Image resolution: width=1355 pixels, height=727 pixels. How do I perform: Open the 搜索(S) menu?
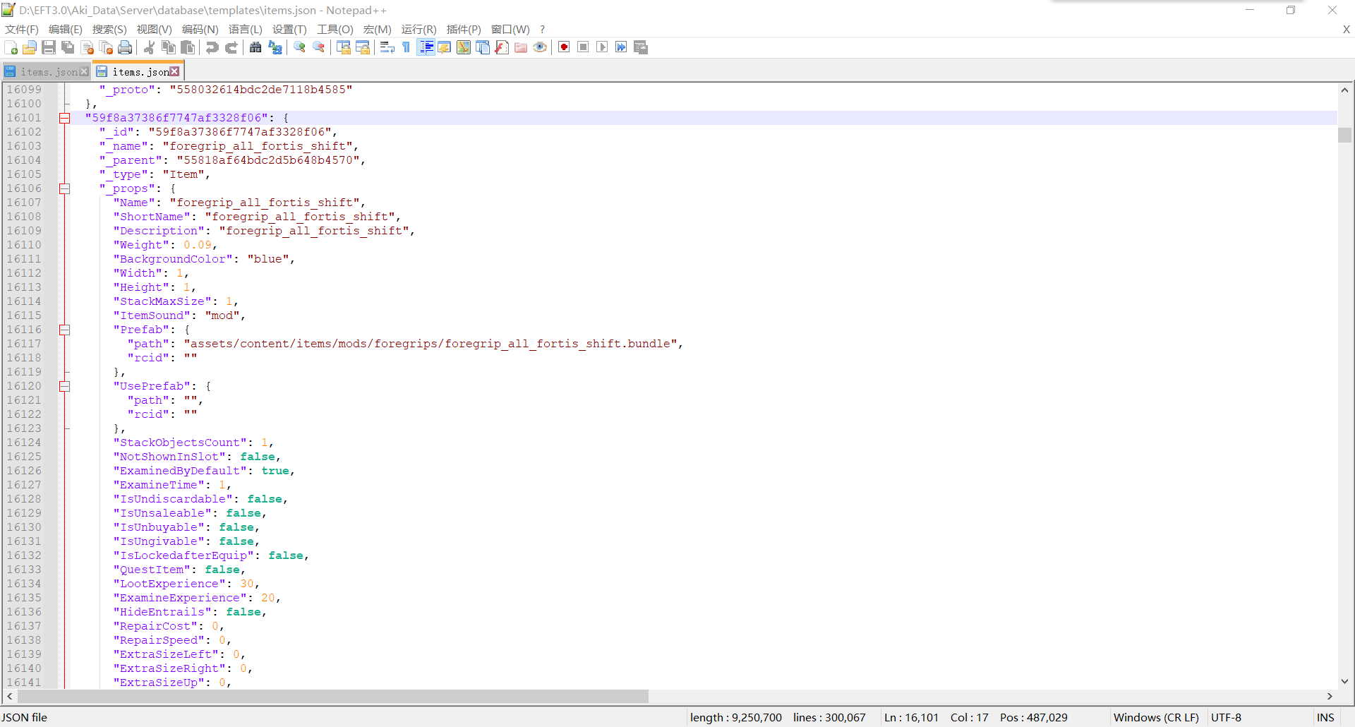109,29
